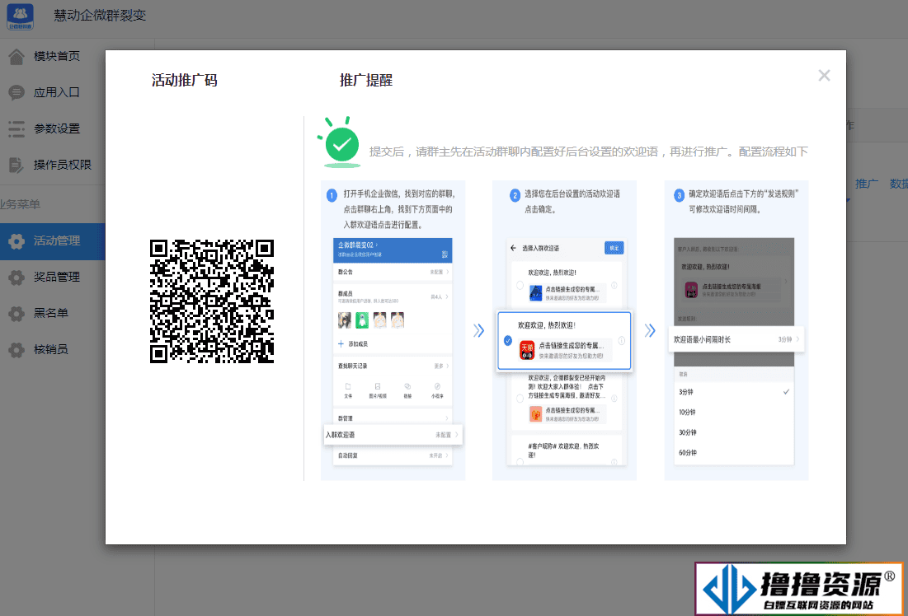Click the gear icon beside 奖品管理
The image size is (908, 616).
[x=16, y=277]
